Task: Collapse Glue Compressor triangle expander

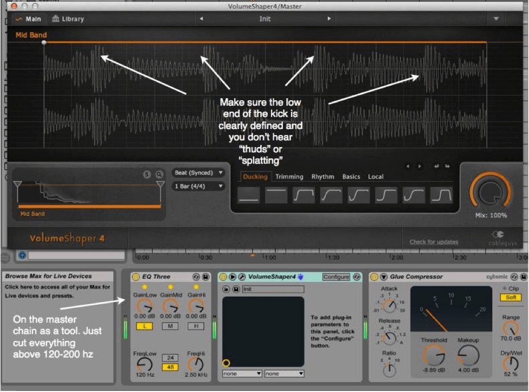Action: pos(384,277)
